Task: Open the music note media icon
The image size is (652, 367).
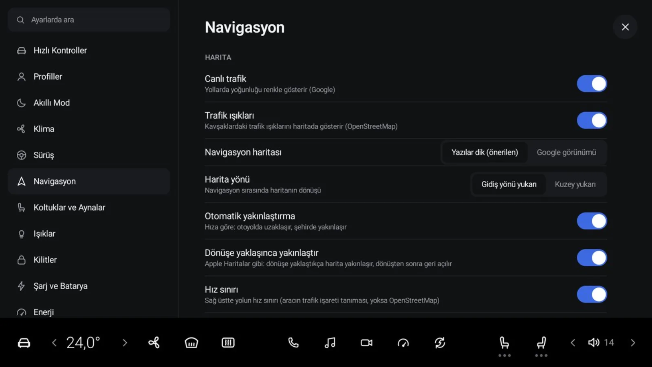Action: (x=330, y=343)
